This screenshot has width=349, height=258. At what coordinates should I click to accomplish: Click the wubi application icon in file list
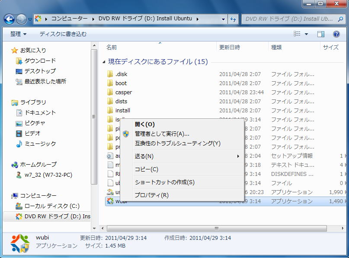click(110, 201)
